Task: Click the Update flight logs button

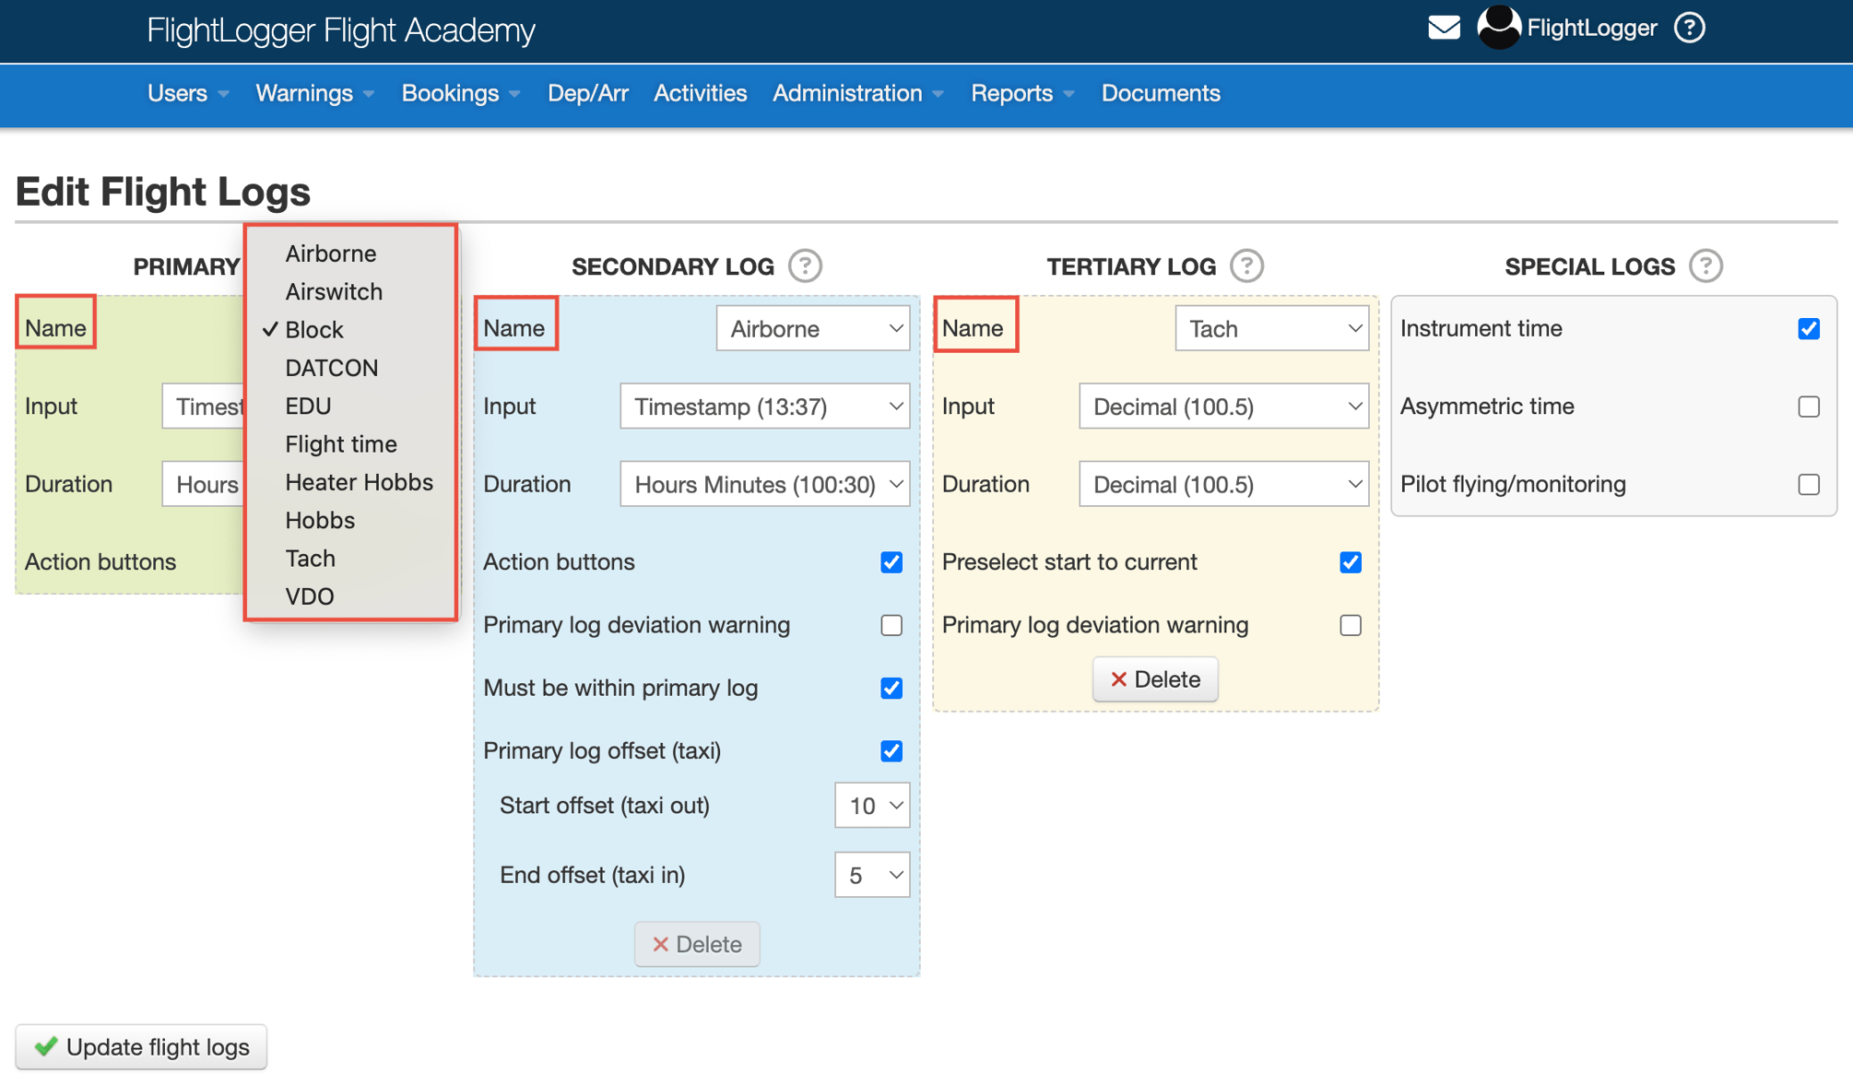Action: coord(141,1047)
